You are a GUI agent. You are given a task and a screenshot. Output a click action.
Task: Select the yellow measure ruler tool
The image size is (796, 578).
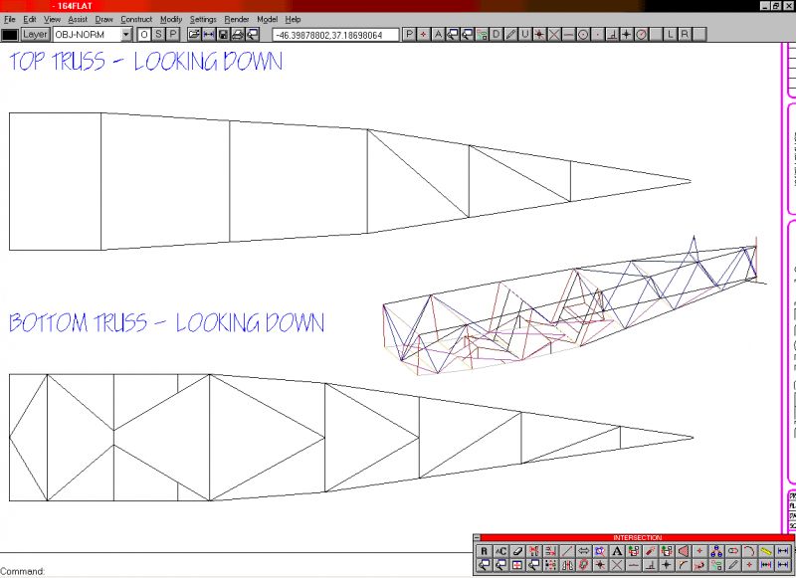767,550
